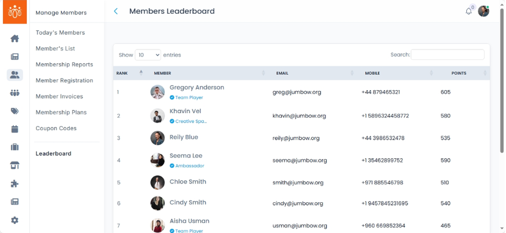The height and width of the screenshot is (233, 506).
Task: Open the entries count dropdown
Action: [x=147, y=55]
